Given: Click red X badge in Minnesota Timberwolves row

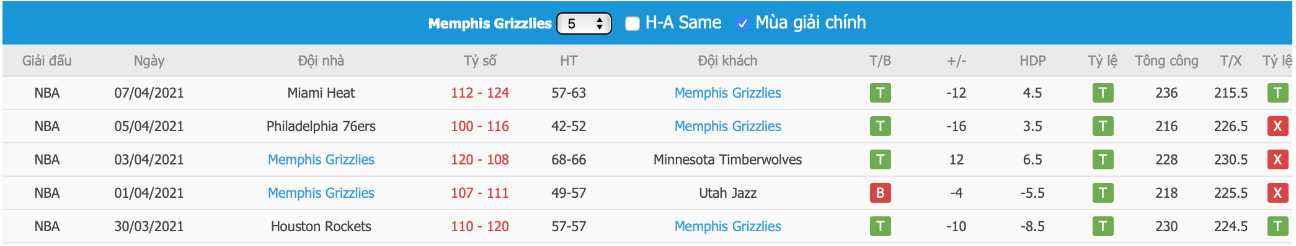Looking at the screenshot, I should pos(1277,159).
